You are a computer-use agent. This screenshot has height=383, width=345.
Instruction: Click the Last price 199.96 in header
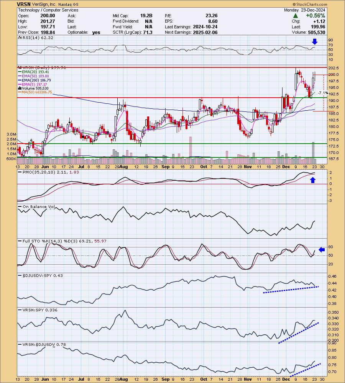pos(318,27)
